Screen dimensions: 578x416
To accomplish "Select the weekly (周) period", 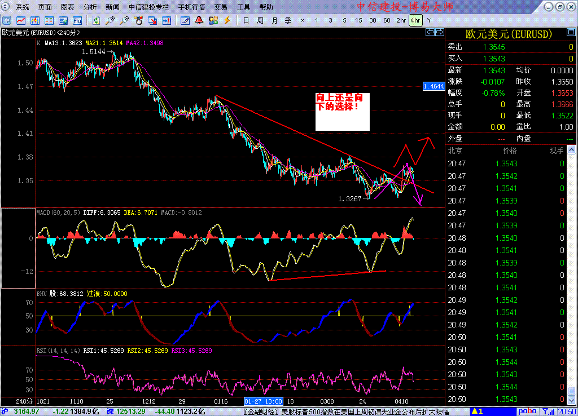I will (x=260, y=21).
